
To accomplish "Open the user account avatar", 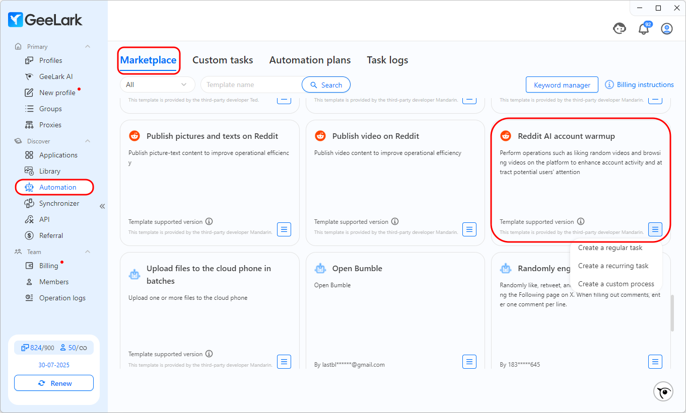I will [x=667, y=29].
